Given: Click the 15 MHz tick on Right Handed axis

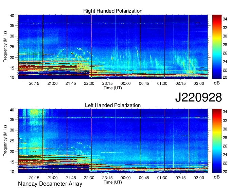Looking at the screenshot, I should tap(12, 68).
